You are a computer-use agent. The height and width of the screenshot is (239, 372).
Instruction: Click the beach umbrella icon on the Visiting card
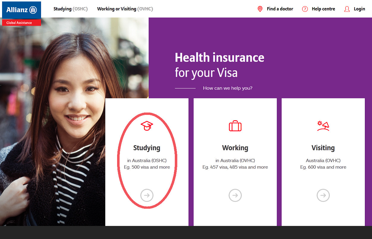point(323,126)
